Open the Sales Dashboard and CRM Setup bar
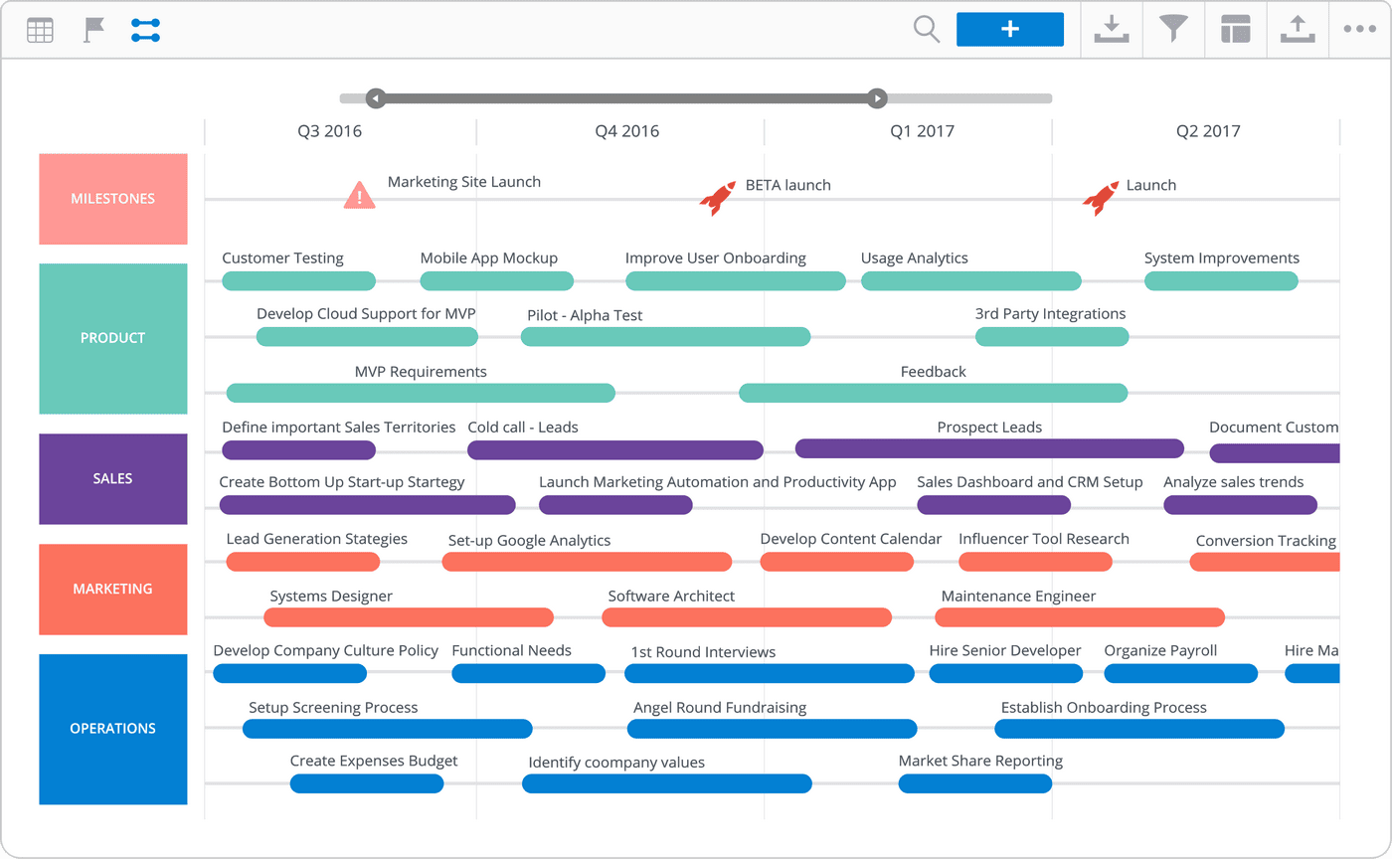1392x859 pixels. coord(994,505)
